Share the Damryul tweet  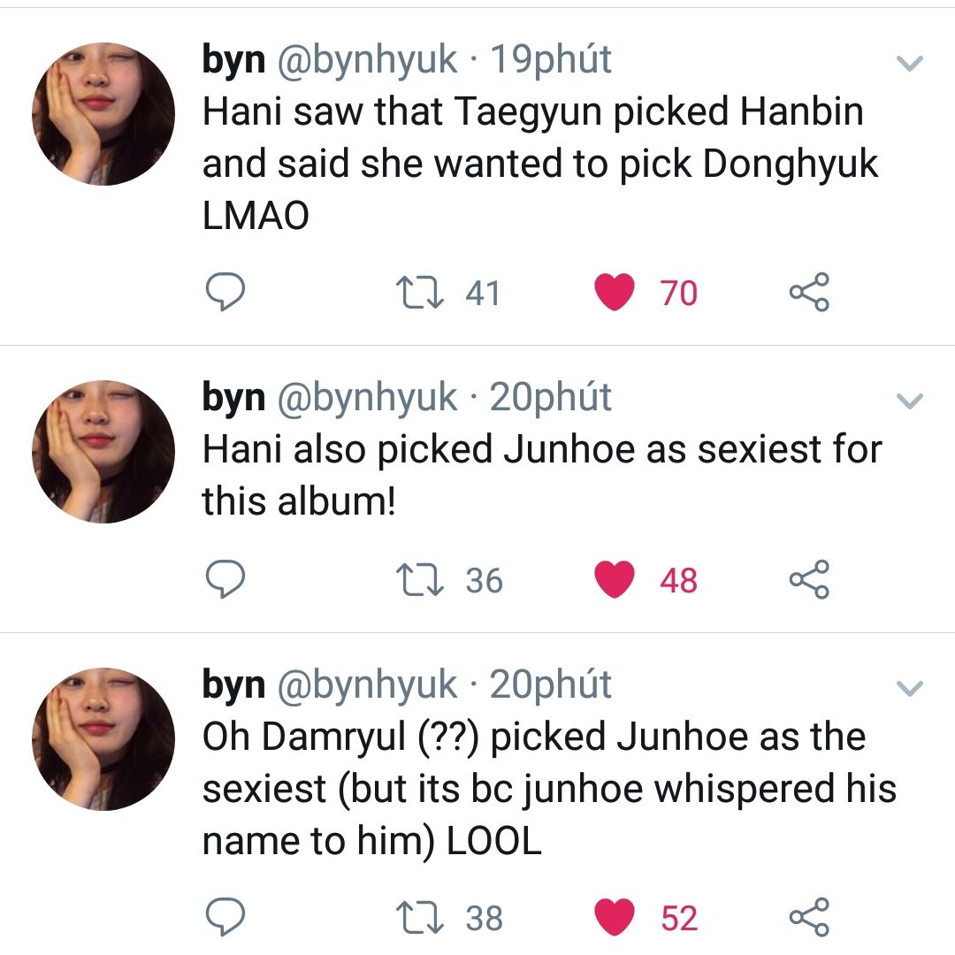coord(809,918)
